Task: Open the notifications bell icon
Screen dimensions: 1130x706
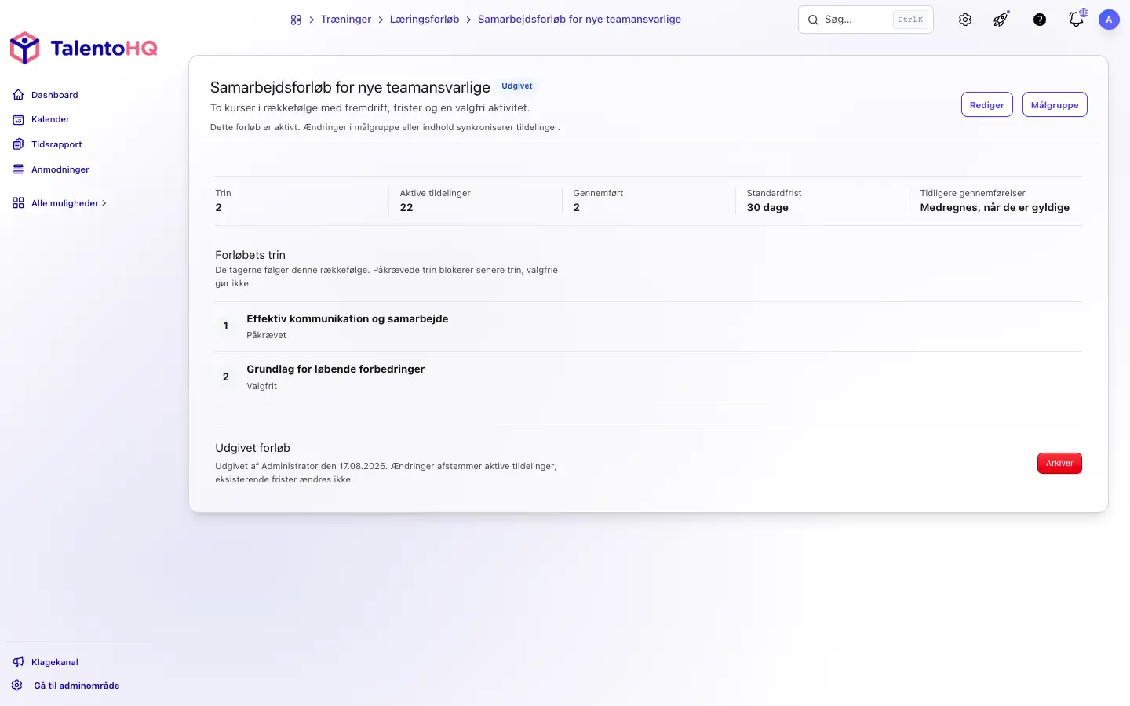Action: (x=1077, y=20)
